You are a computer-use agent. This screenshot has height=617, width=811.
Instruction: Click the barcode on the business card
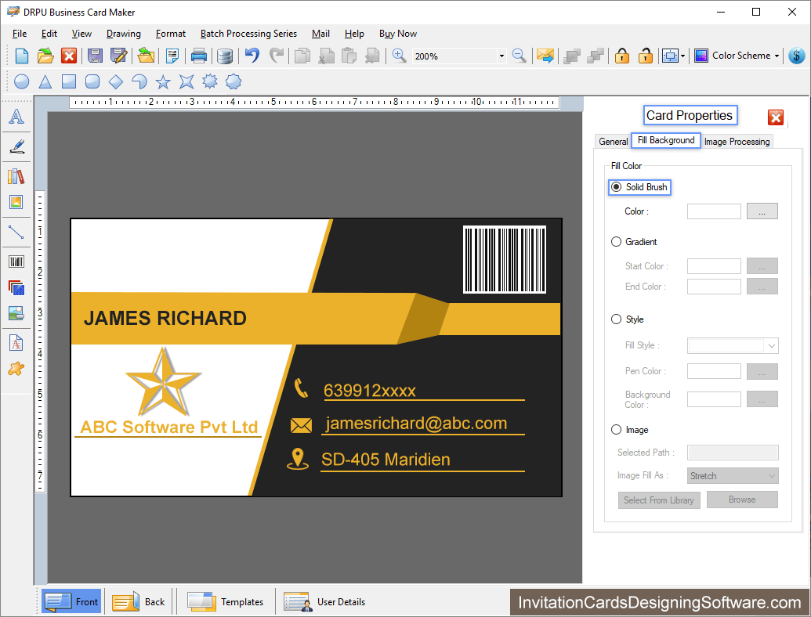[505, 259]
